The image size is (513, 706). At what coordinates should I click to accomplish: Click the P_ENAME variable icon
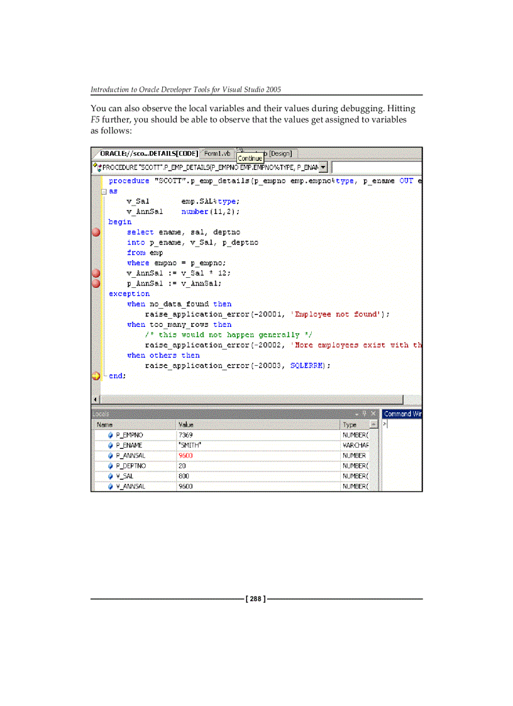click(111, 445)
